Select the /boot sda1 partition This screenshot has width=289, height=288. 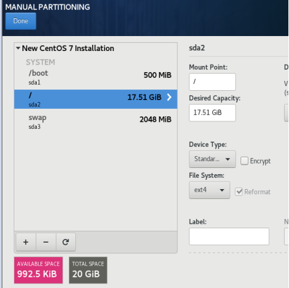coord(96,78)
